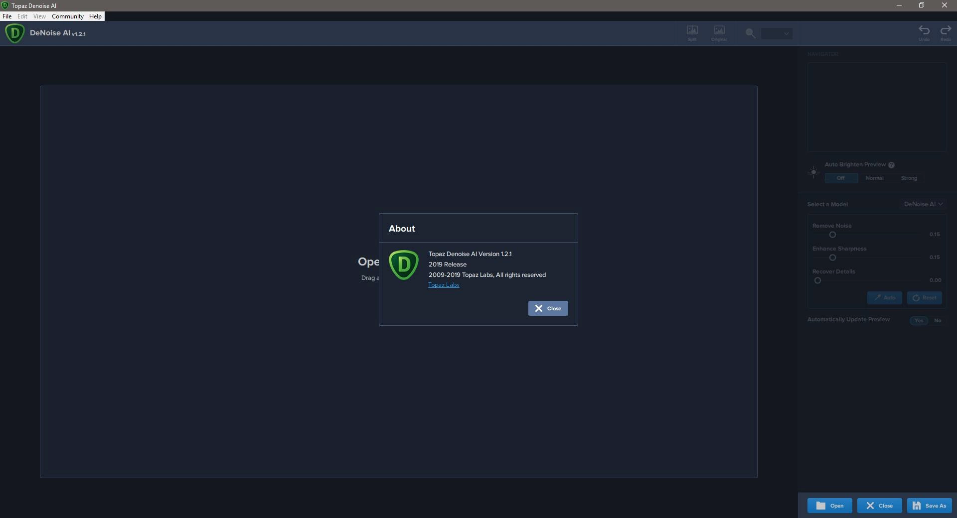Viewport: 957px width, 518px height.
Task: Set Auto Brighten Preview to Off
Action: click(841, 178)
